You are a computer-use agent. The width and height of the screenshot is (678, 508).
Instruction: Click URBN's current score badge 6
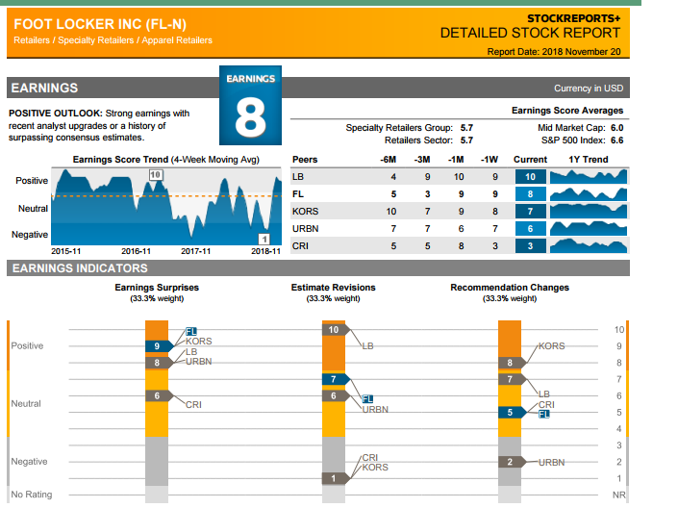(x=531, y=228)
